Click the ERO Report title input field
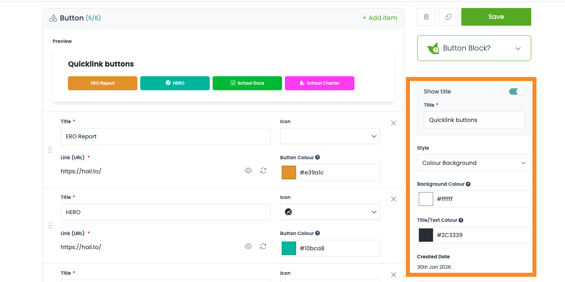Viewport: 565px width, 282px height. point(166,136)
